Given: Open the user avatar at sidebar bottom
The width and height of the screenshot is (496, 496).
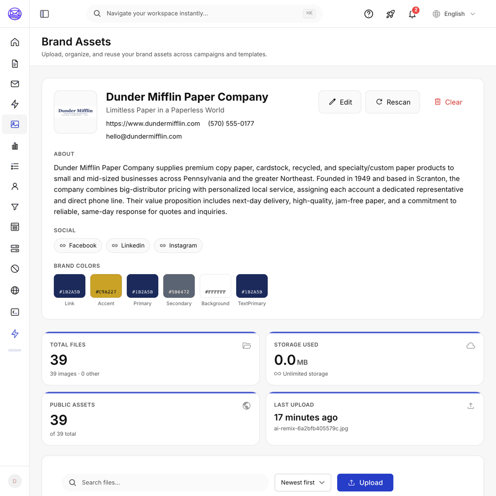Looking at the screenshot, I should click(15, 481).
